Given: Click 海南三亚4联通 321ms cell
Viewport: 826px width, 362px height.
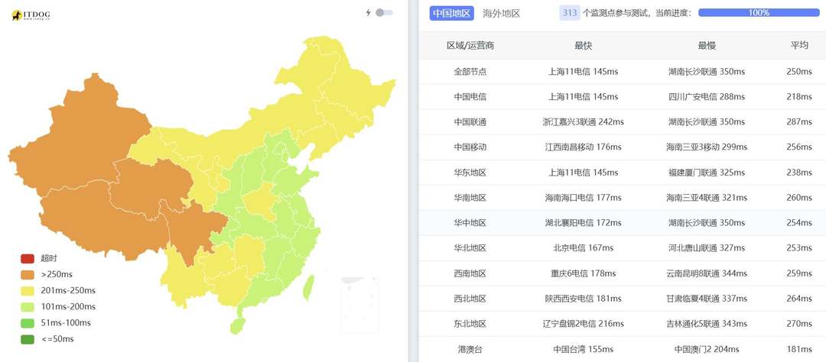Looking at the screenshot, I should tap(707, 197).
